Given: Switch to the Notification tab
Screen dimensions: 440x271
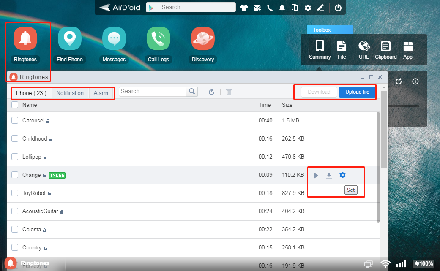Looking at the screenshot, I should click(70, 93).
